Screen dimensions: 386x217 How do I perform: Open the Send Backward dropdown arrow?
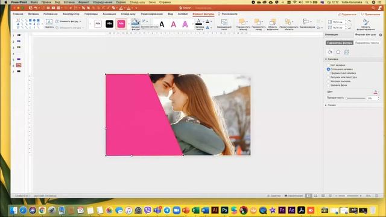tap(262, 22)
